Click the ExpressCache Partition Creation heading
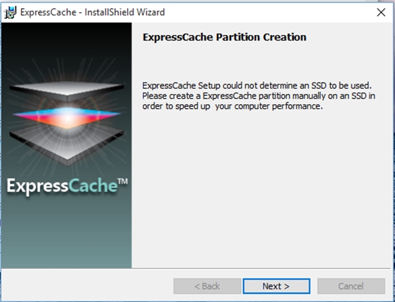This screenshot has height=302, width=395. tap(224, 37)
